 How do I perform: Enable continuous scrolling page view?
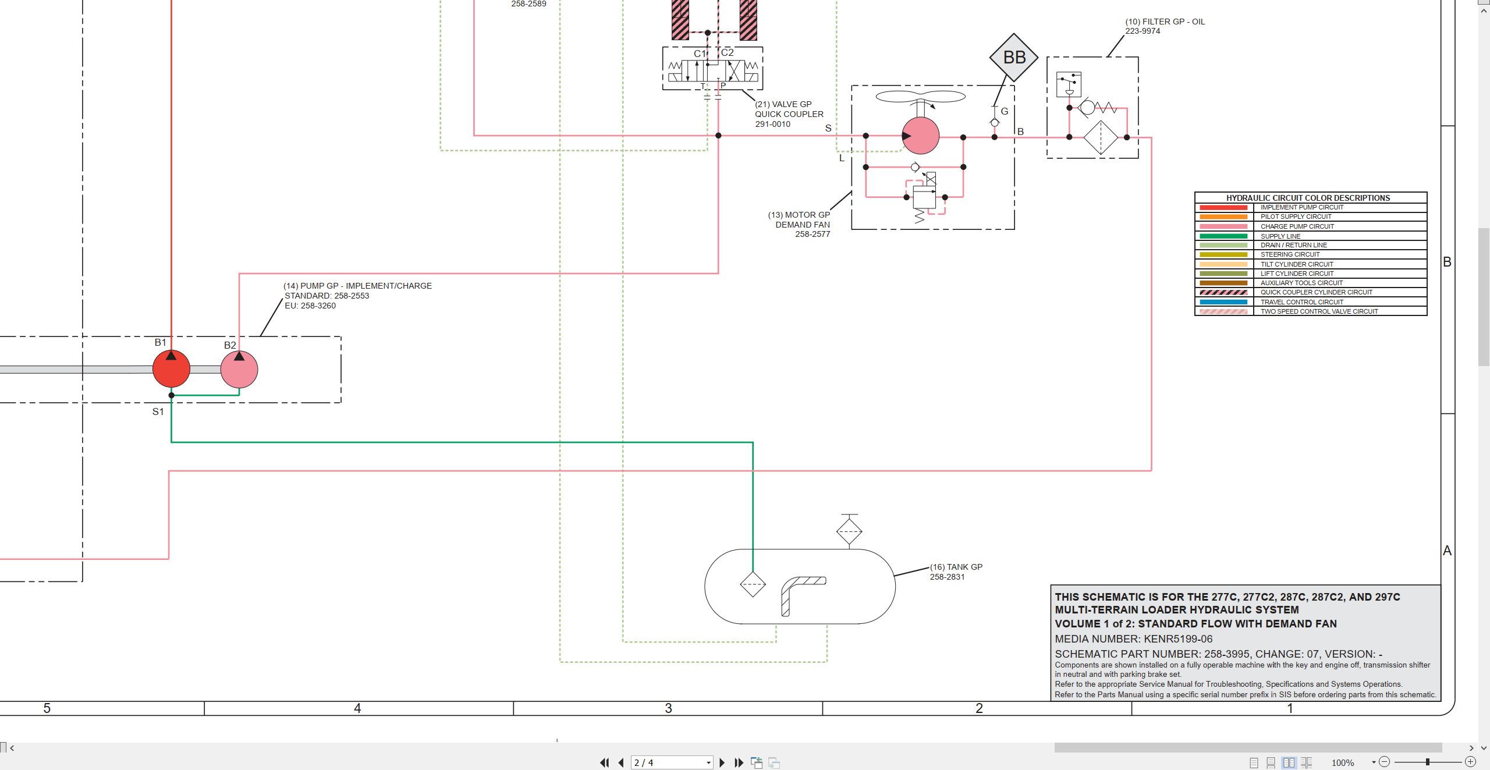[1271, 762]
